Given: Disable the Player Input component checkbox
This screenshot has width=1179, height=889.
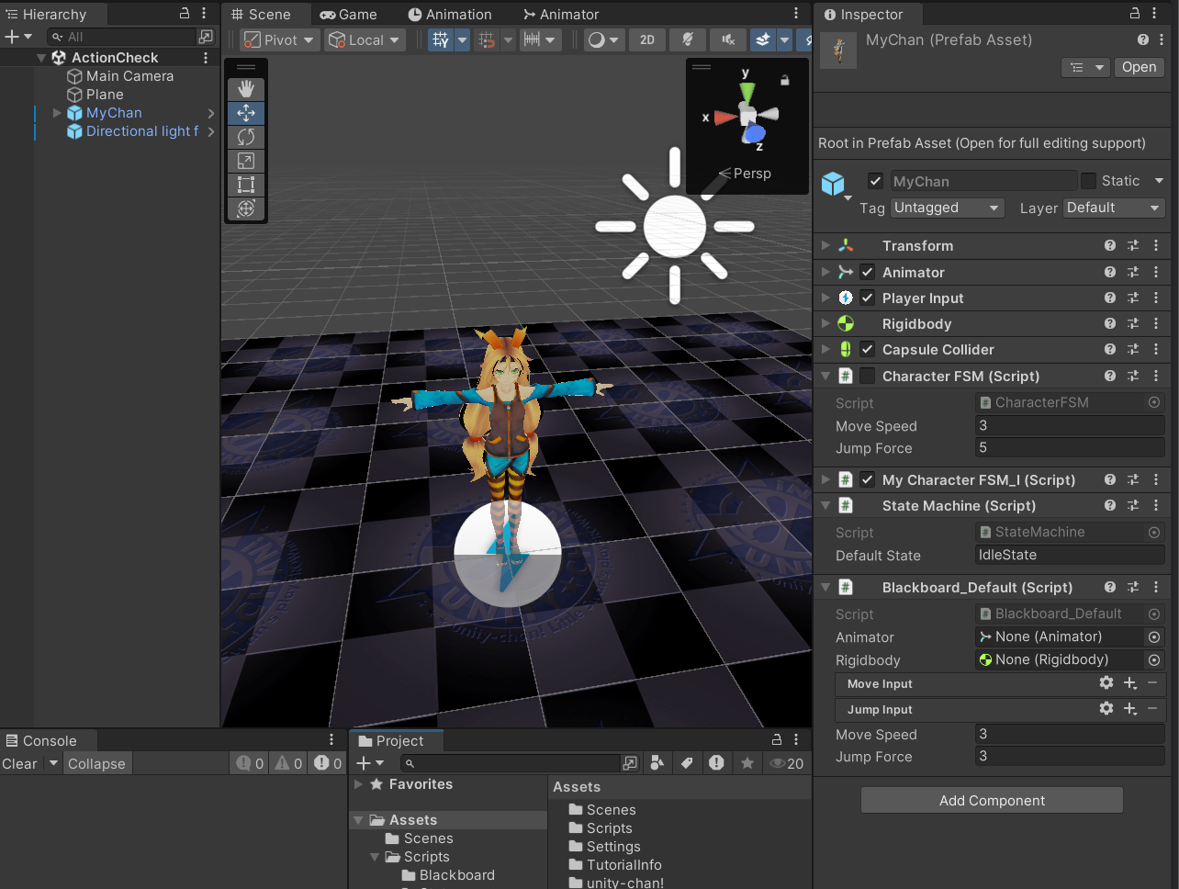Looking at the screenshot, I should (867, 298).
